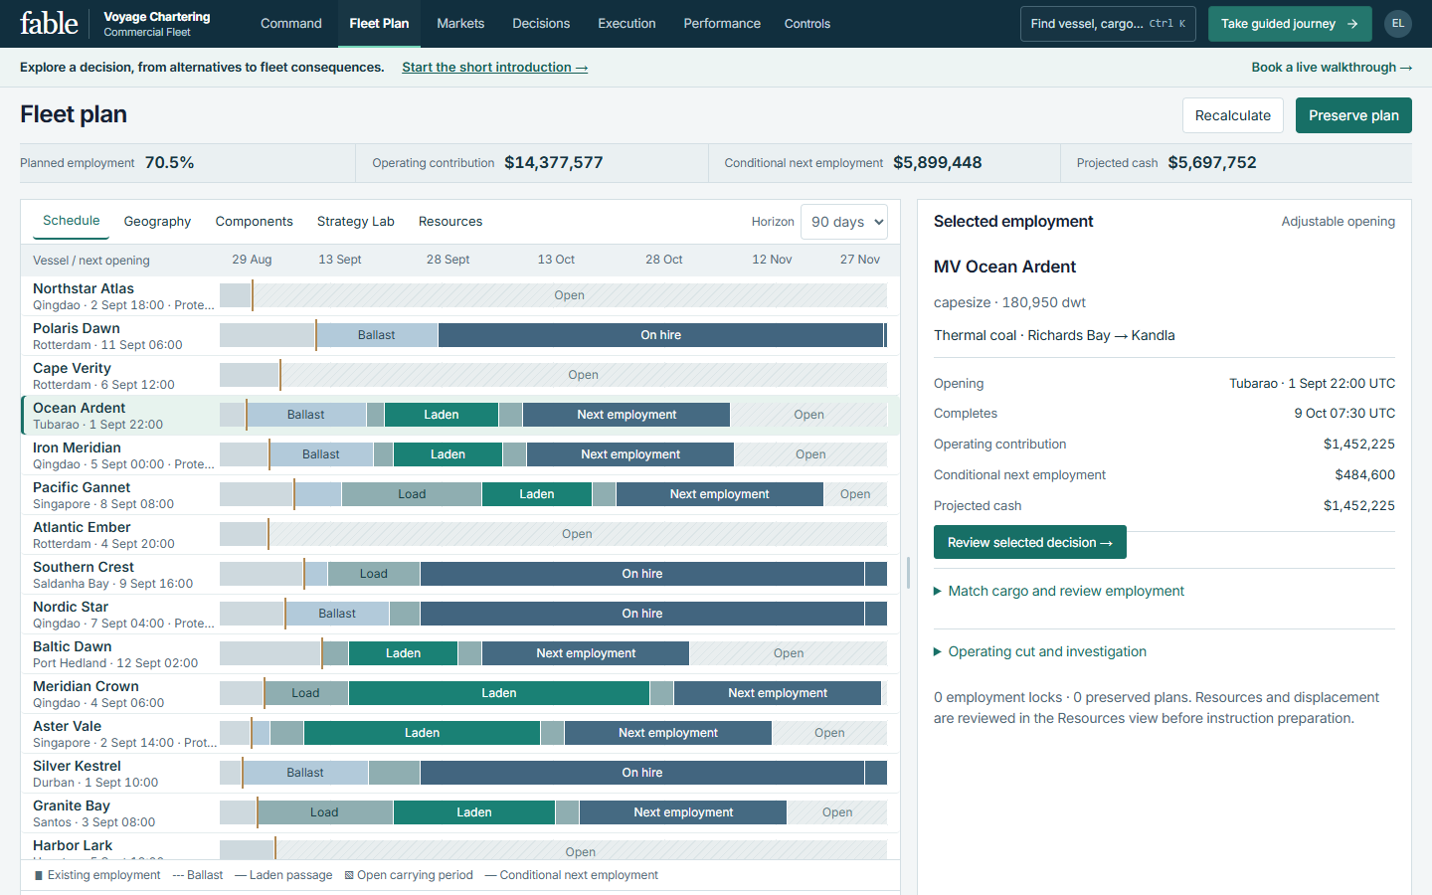Open the Decisions section
The width and height of the screenshot is (1432, 895).
(541, 24)
